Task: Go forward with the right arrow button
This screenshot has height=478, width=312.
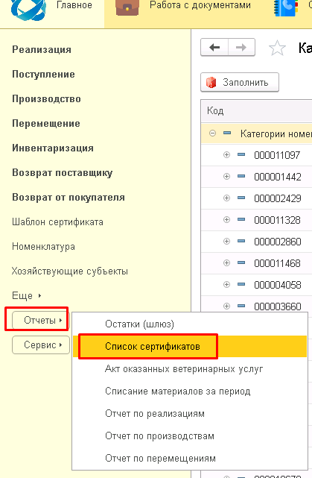Action: tap(241, 47)
